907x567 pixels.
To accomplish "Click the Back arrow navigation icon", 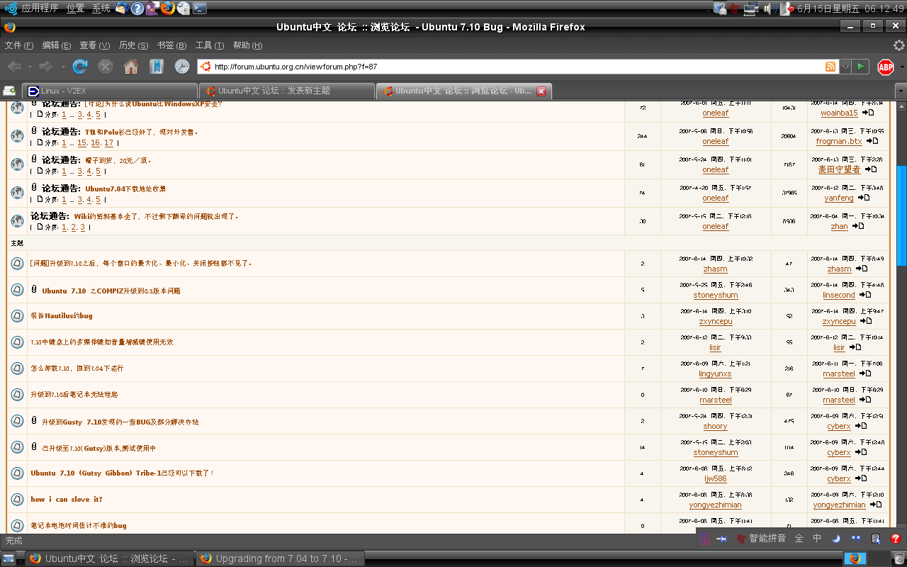I will pos(13,67).
